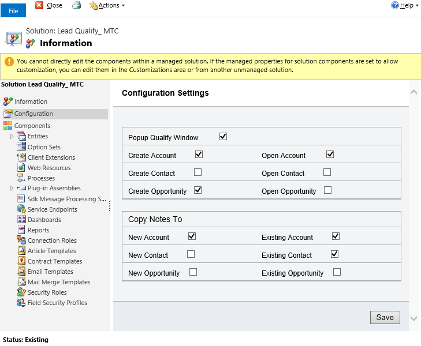Enable the Create Contact checkbox
The image size is (421, 346).
point(198,172)
